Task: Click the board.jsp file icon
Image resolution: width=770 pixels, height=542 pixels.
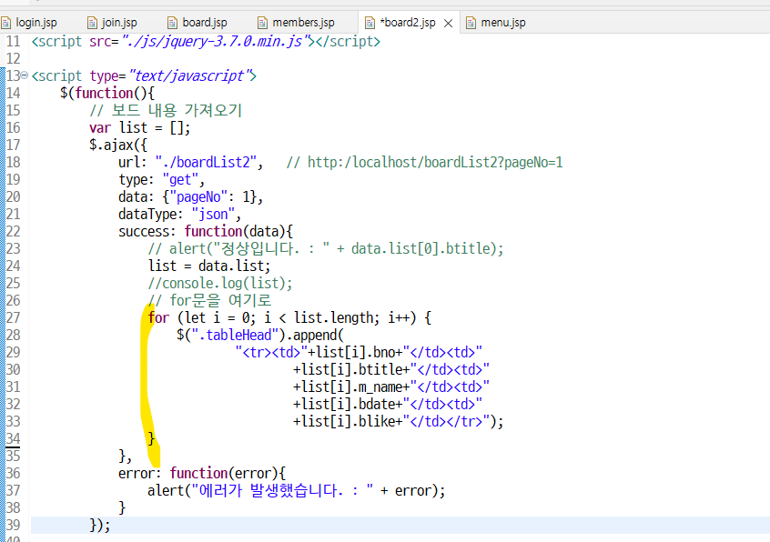Action: (172, 23)
